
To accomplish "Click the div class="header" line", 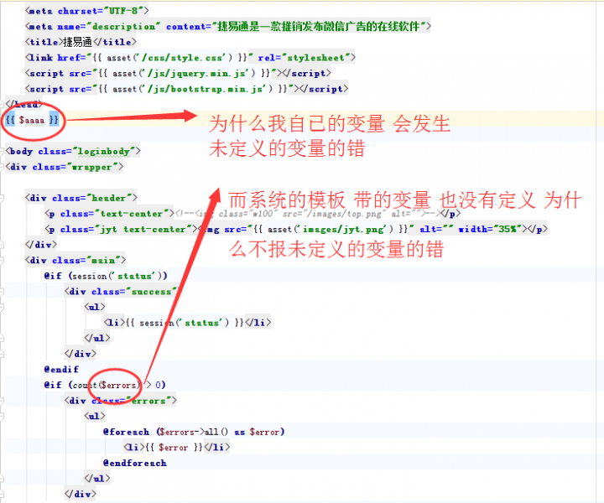I will 81,198.
